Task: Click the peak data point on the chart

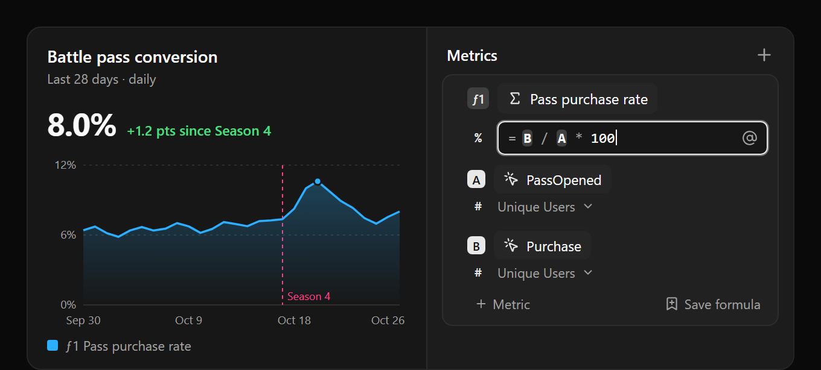Action: (318, 181)
